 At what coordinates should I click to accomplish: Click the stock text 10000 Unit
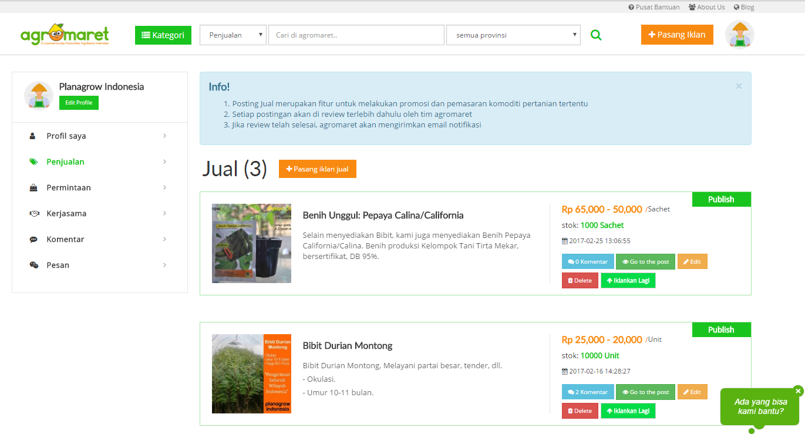[600, 356]
